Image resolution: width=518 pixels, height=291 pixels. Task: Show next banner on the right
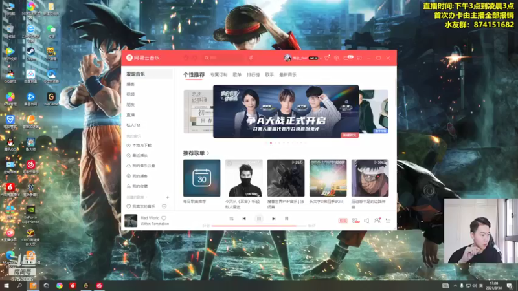374,111
